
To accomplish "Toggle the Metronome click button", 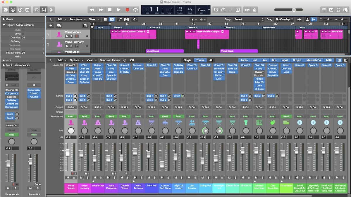I will (x=254, y=10).
